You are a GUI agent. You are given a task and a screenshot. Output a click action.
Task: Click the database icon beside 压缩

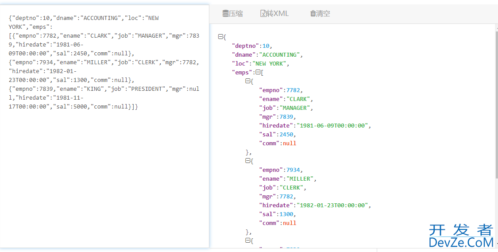pyautogui.click(x=225, y=13)
